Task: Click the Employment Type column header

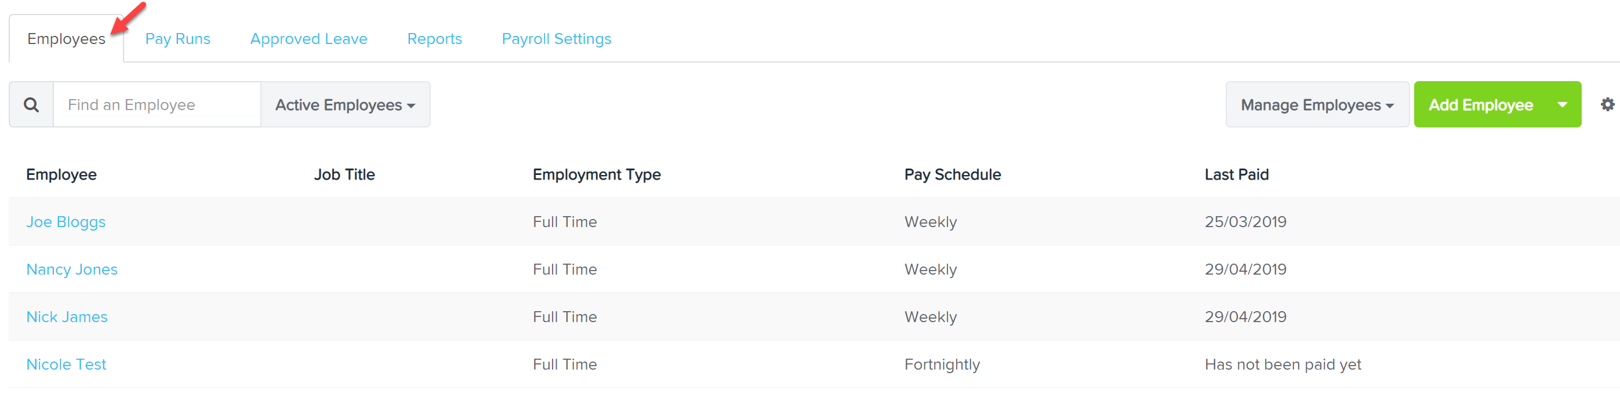Action: [597, 174]
